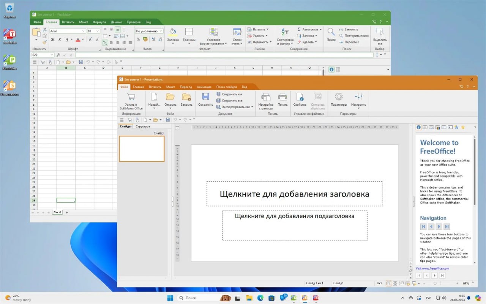Click first-page arrow under Navigation heading
Screen dimensions: 486x304
[x=423, y=226]
